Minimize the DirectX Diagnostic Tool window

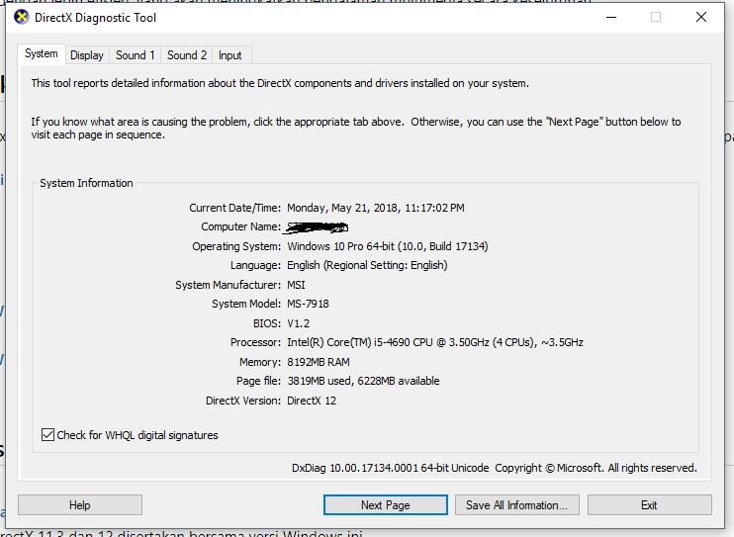coord(611,18)
